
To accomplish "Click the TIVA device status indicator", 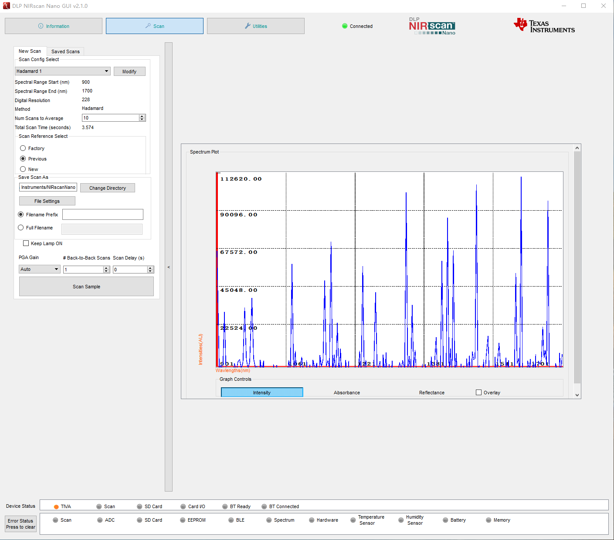I will tap(56, 507).
